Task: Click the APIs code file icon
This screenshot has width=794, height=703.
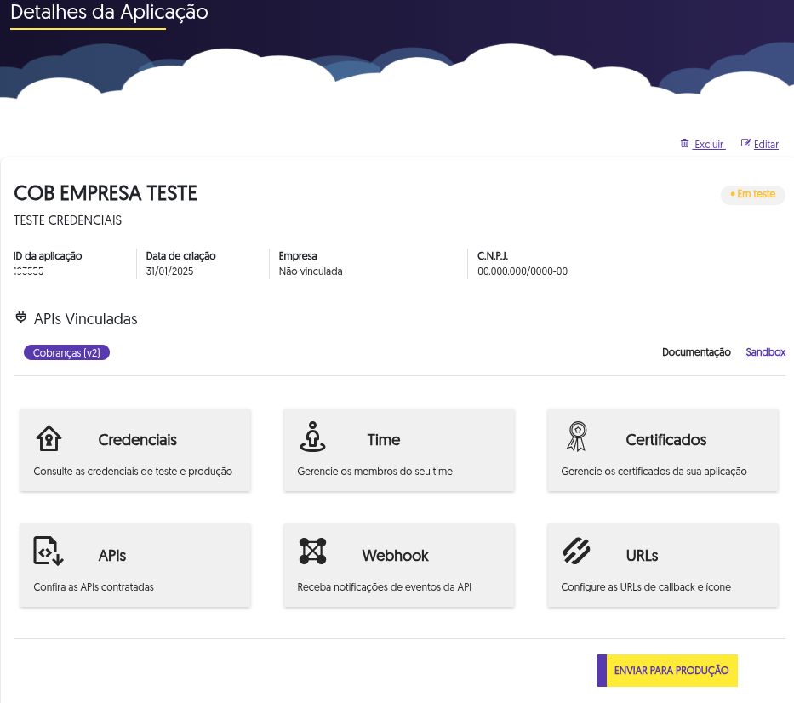Action: pyautogui.click(x=49, y=551)
